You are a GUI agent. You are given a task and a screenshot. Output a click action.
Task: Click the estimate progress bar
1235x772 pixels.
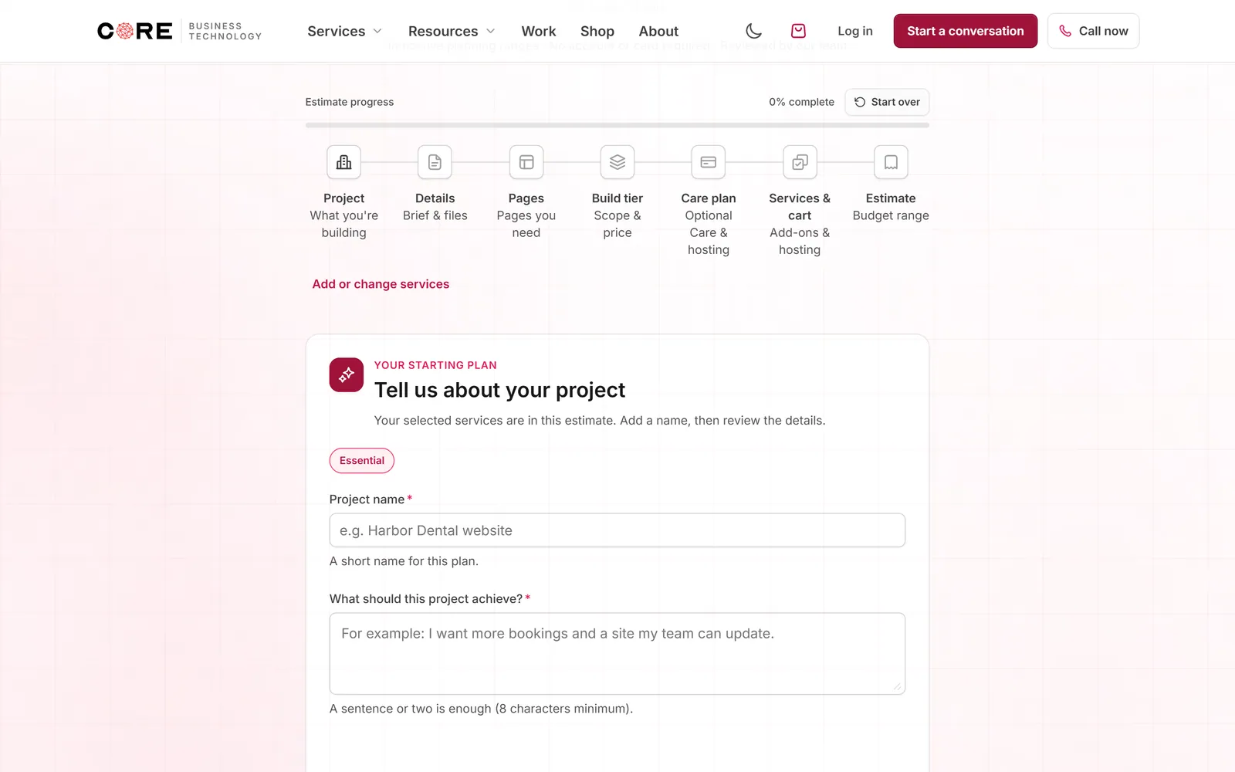(x=617, y=125)
